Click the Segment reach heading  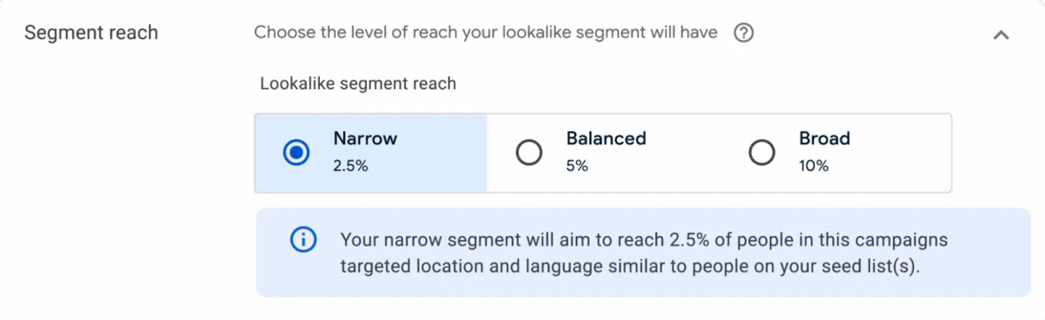[91, 33]
